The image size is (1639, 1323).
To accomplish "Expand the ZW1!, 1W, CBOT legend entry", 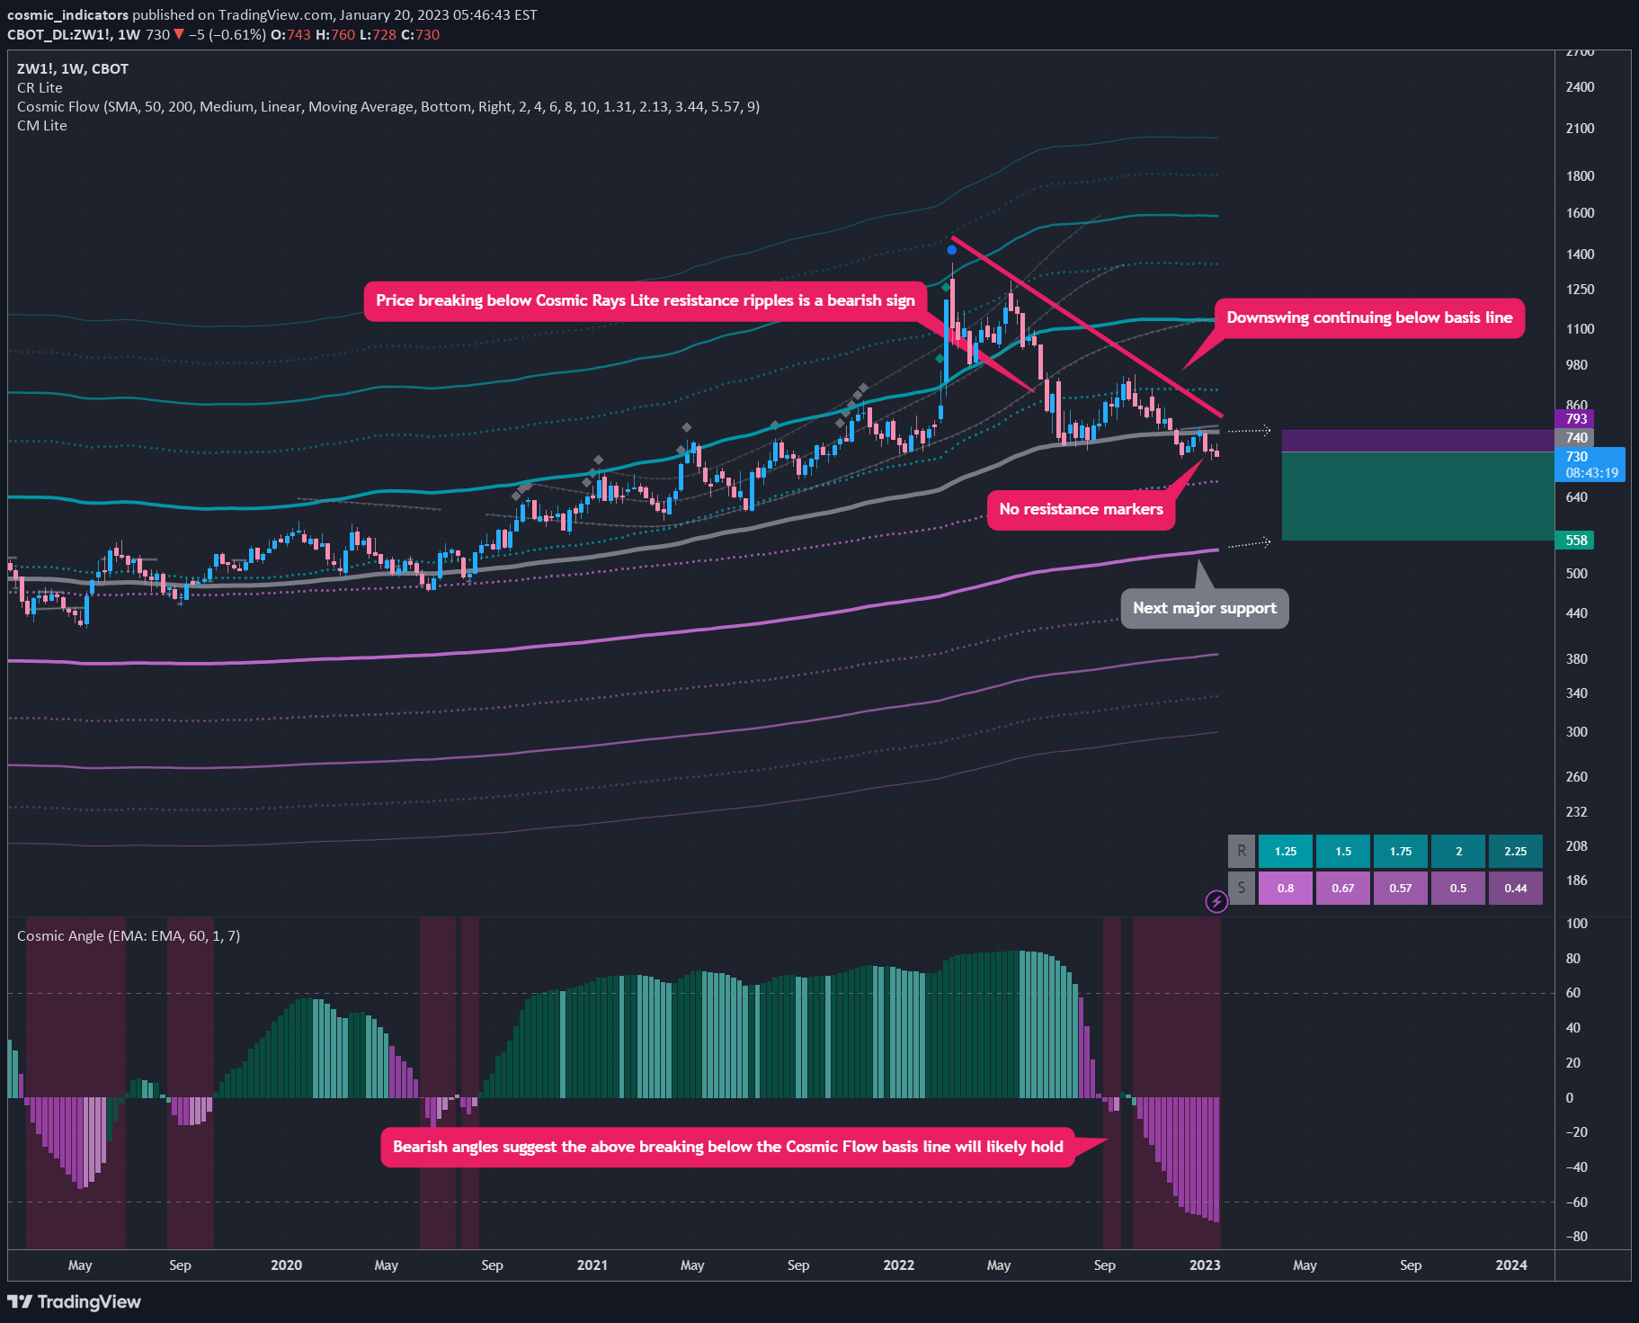I will [x=72, y=68].
